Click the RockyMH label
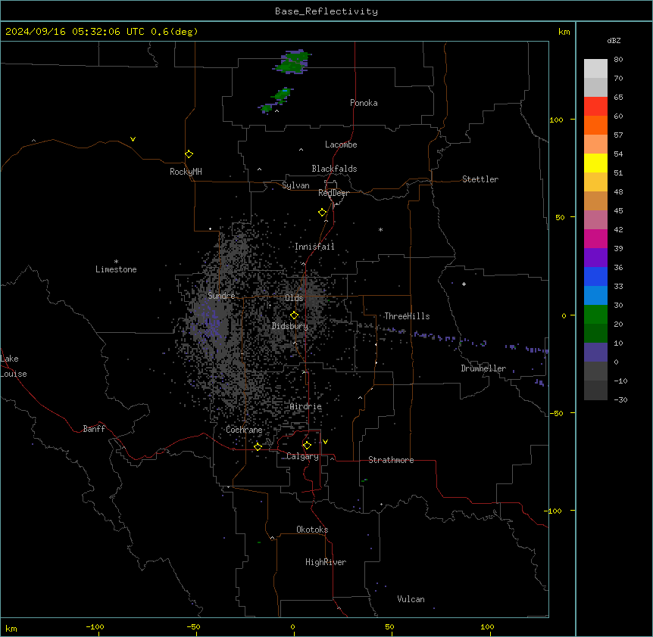Image resolution: width=653 pixels, height=637 pixels. 186,172
